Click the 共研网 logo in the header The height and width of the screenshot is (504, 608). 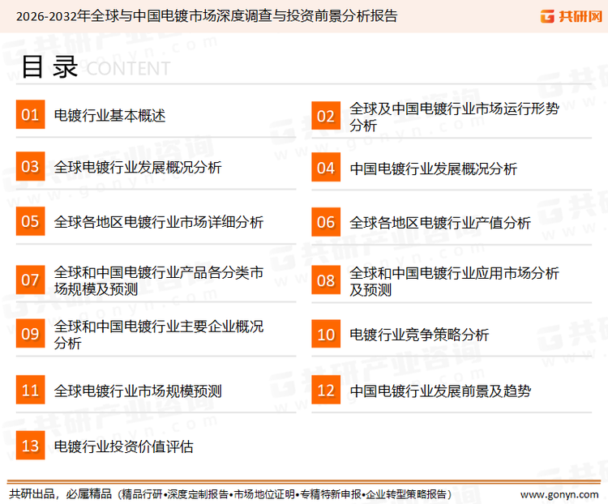[x=572, y=16]
